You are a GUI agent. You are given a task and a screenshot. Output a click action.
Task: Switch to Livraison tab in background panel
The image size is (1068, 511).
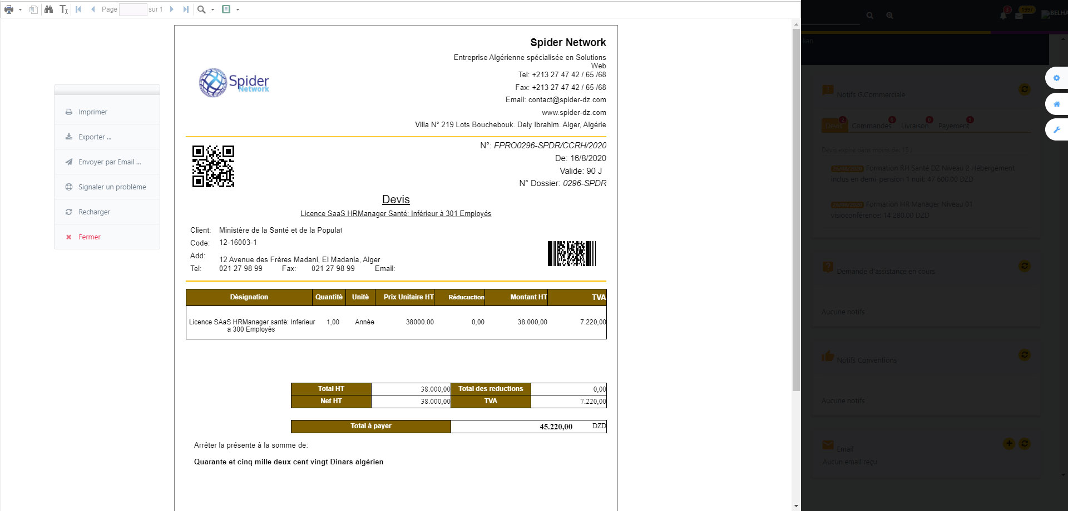tap(915, 126)
